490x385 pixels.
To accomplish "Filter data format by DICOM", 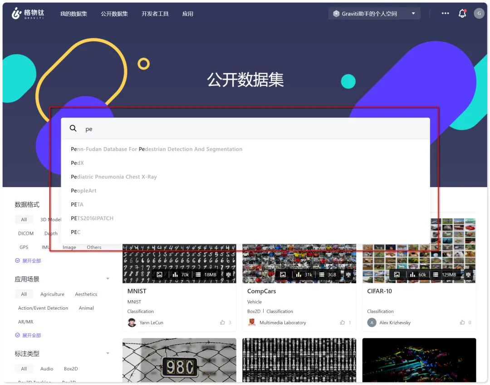I will click(25, 233).
